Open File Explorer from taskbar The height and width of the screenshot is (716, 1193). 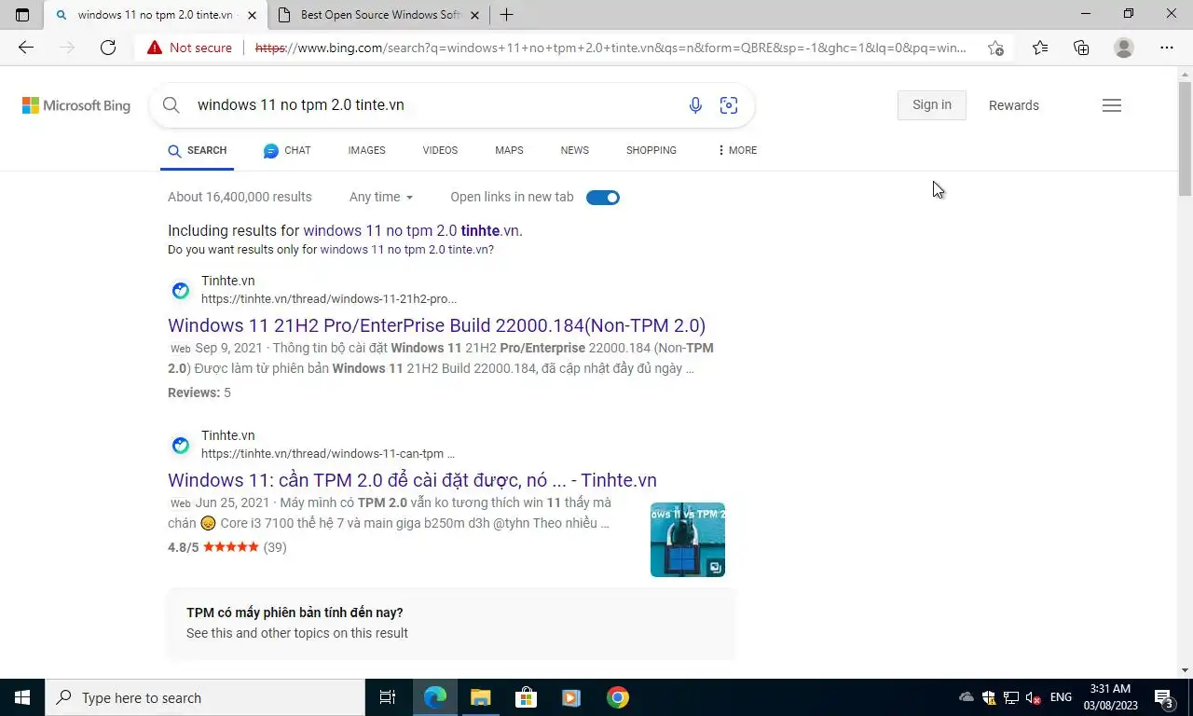pyautogui.click(x=480, y=697)
